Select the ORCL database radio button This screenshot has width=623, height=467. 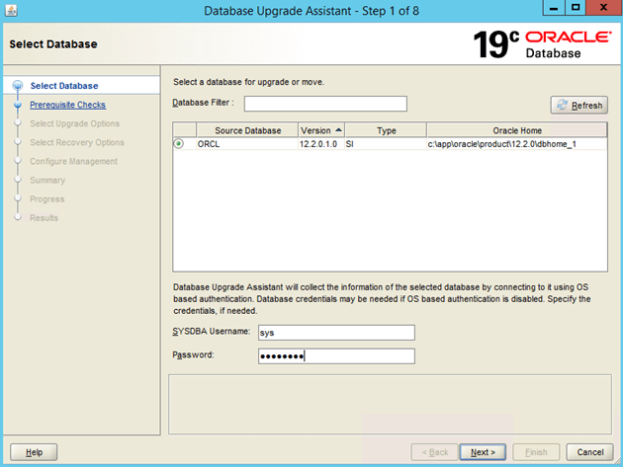pos(179,144)
